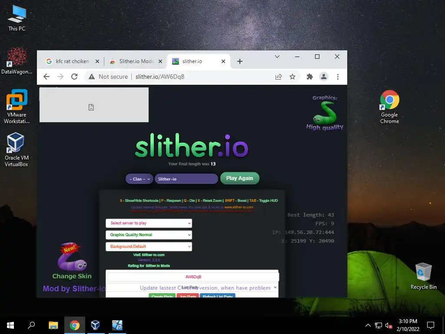Toggle Graphics High quality snake
The height and width of the screenshot is (334, 445).
coord(325,114)
